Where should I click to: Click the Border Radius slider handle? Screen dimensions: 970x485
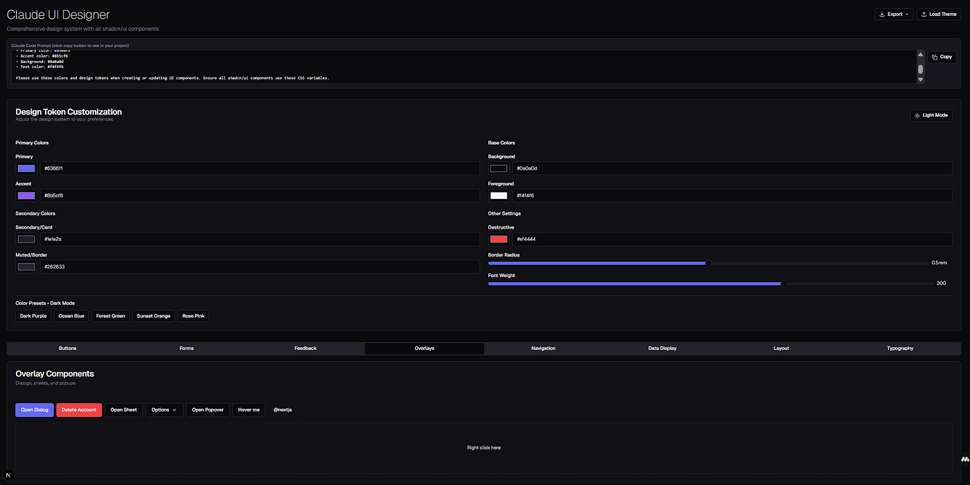tap(708, 263)
